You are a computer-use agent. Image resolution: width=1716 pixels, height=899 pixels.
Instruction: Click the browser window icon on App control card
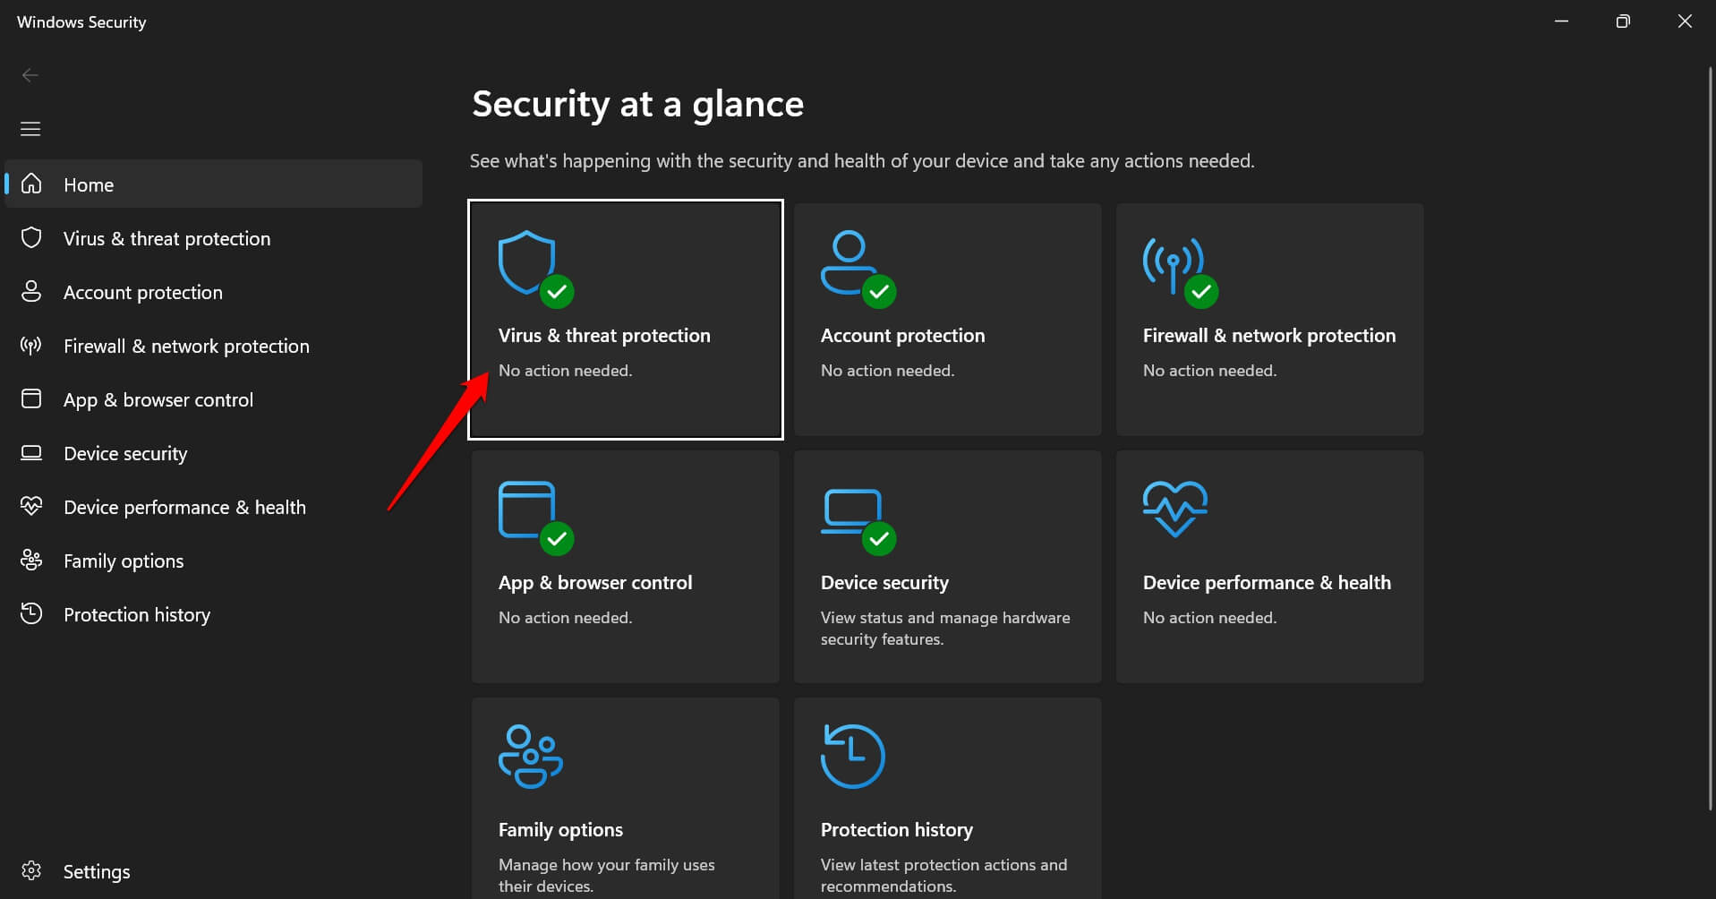coord(527,509)
